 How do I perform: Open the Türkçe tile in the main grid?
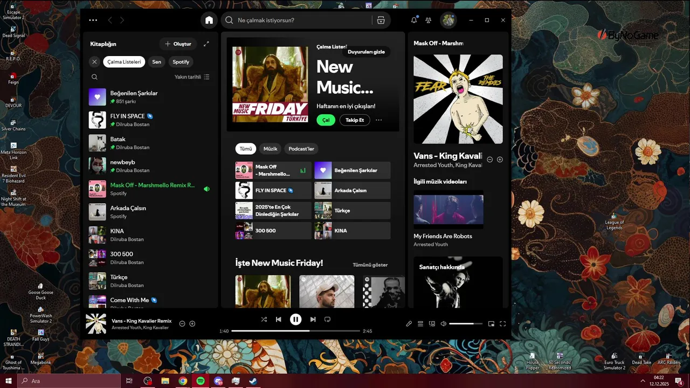click(353, 211)
